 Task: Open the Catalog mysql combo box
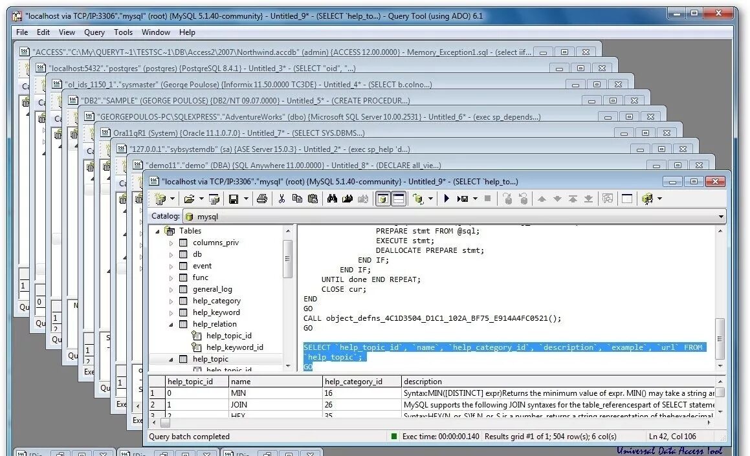tap(454, 217)
